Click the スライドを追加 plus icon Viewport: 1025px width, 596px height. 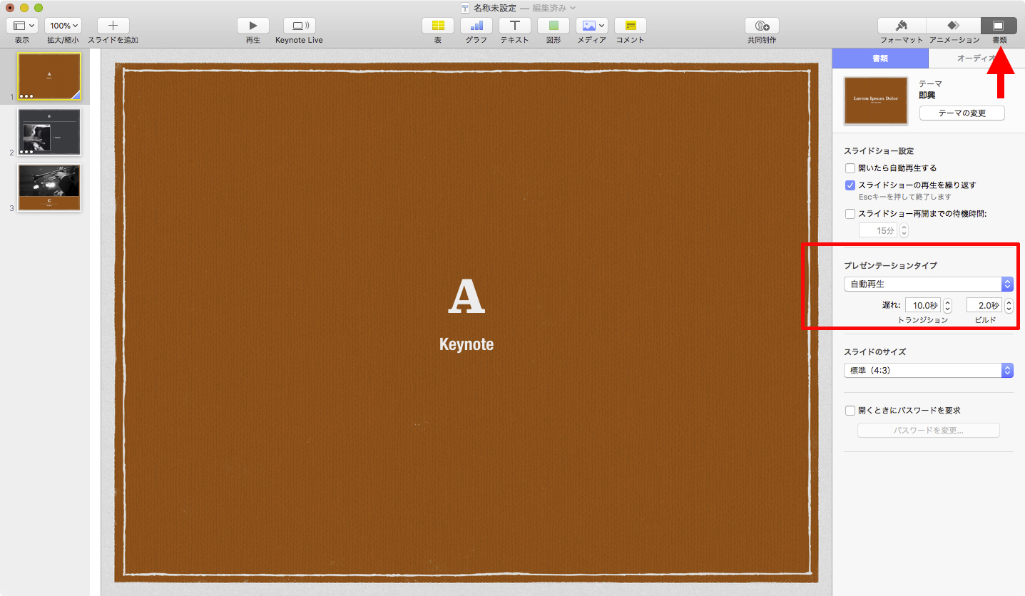113,26
